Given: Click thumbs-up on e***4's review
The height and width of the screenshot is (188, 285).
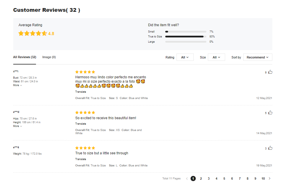Looking at the screenshot, I should [270, 148].
